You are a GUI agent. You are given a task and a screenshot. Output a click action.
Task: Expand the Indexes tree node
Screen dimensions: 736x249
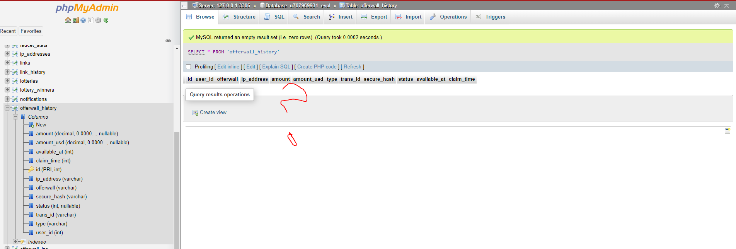pyautogui.click(x=15, y=242)
